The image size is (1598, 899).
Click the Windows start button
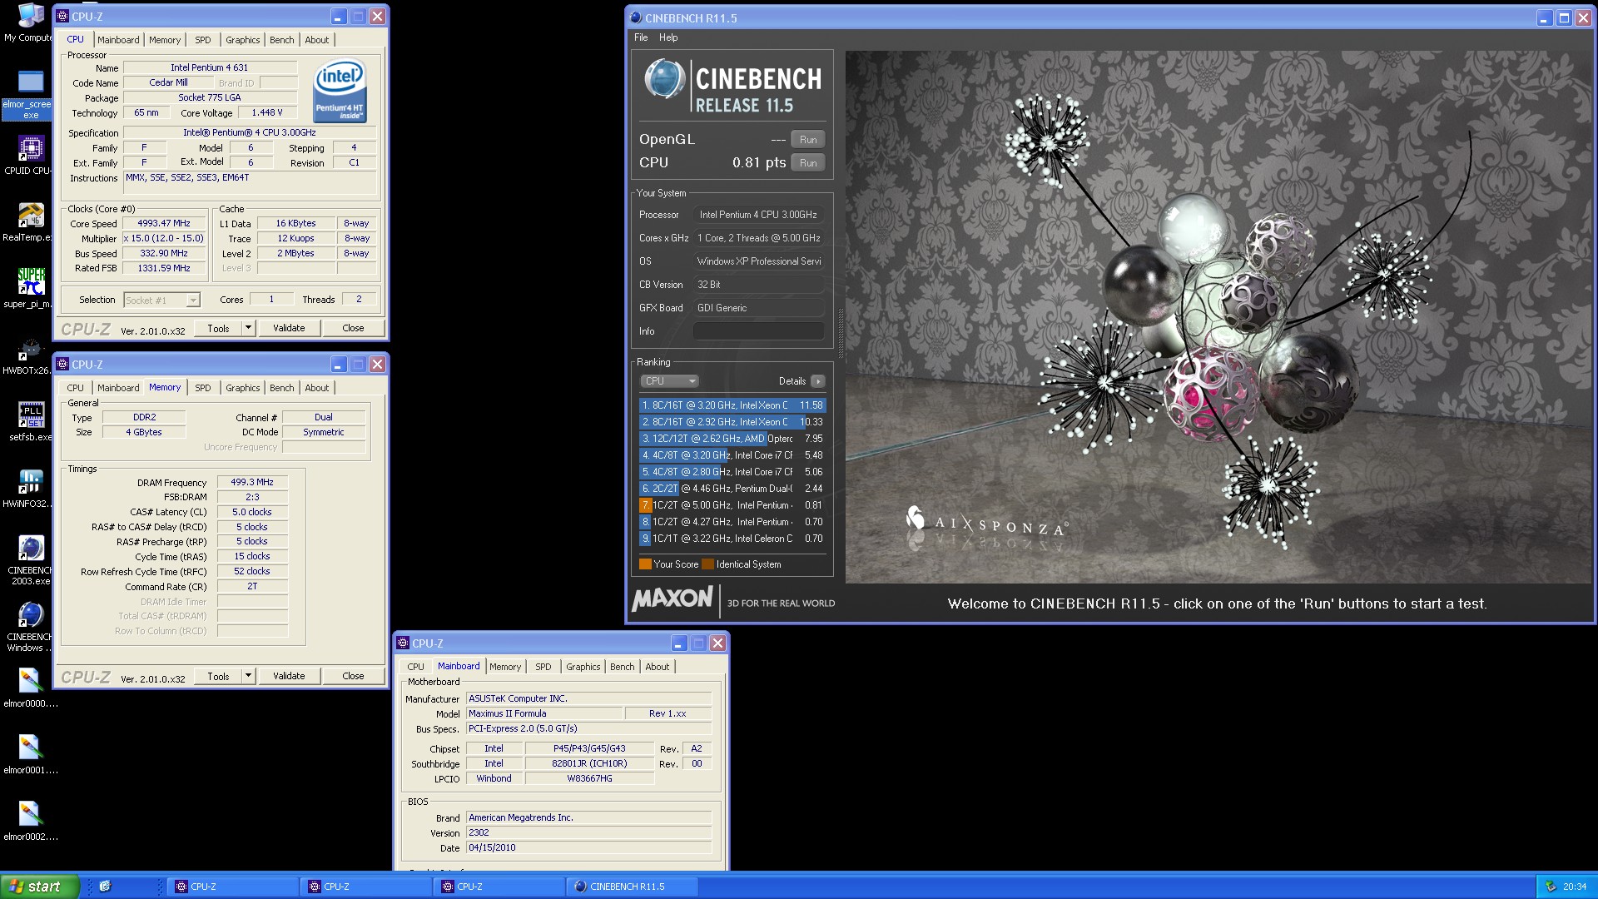(39, 887)
